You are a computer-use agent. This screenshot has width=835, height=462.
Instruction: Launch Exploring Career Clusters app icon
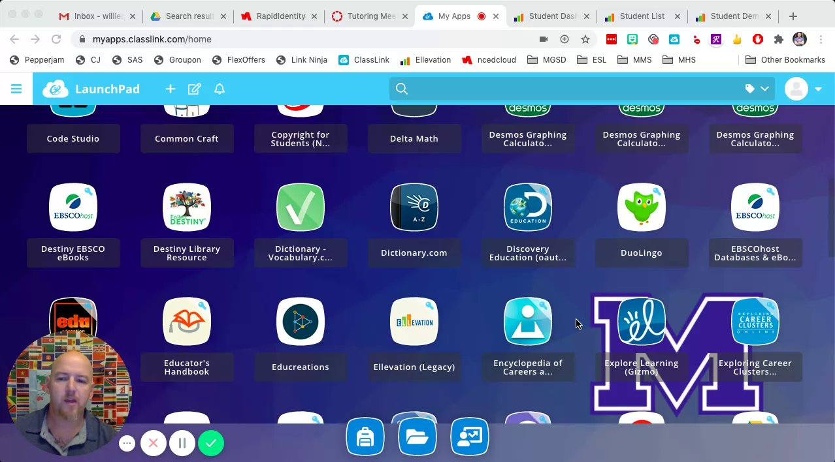click(755, 322)
